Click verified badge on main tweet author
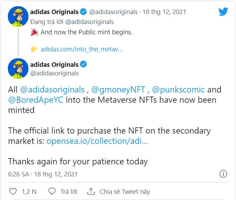 pos(83,64)
